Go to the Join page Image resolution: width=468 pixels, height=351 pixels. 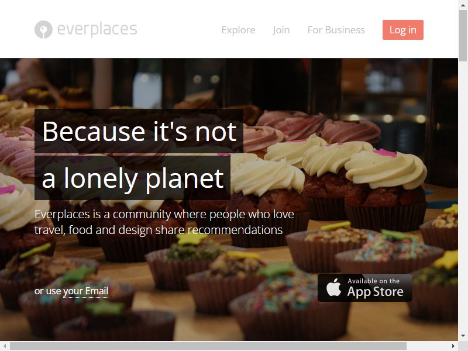(281, 30)
